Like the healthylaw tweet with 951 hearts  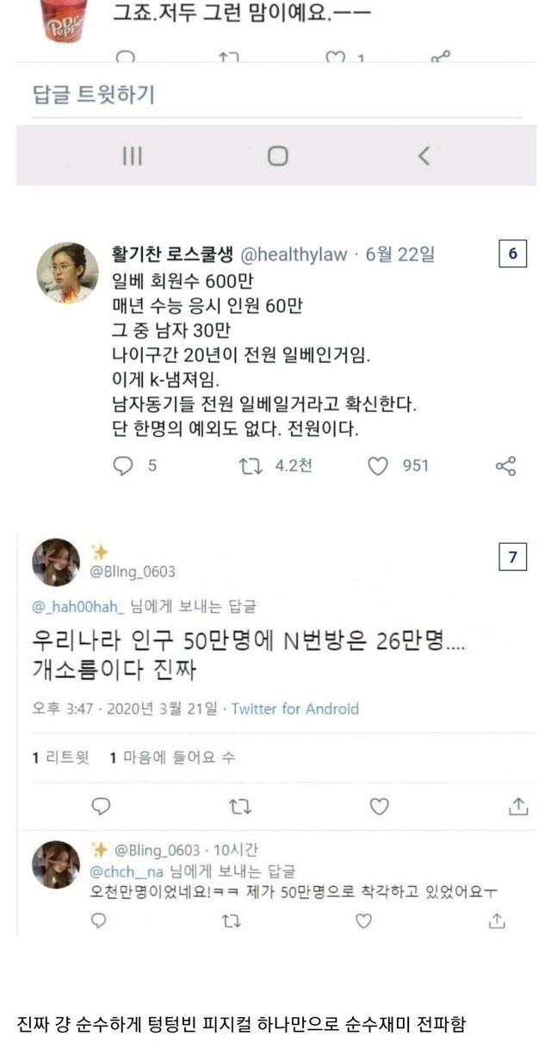point(377,466)
